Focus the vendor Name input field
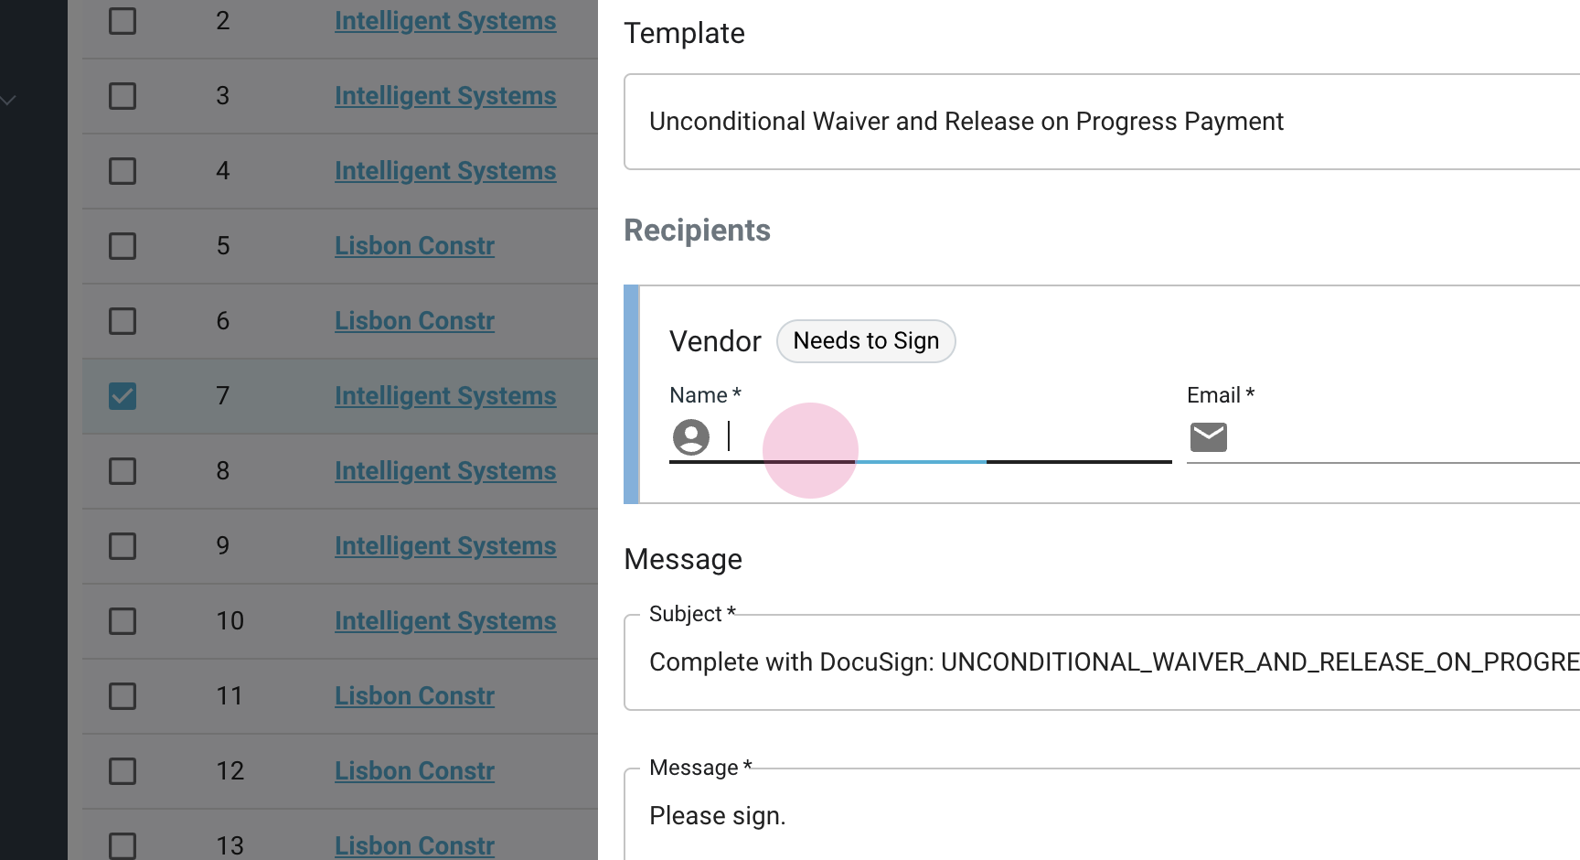Screen dimensions: 1580x860 [942, 437]
